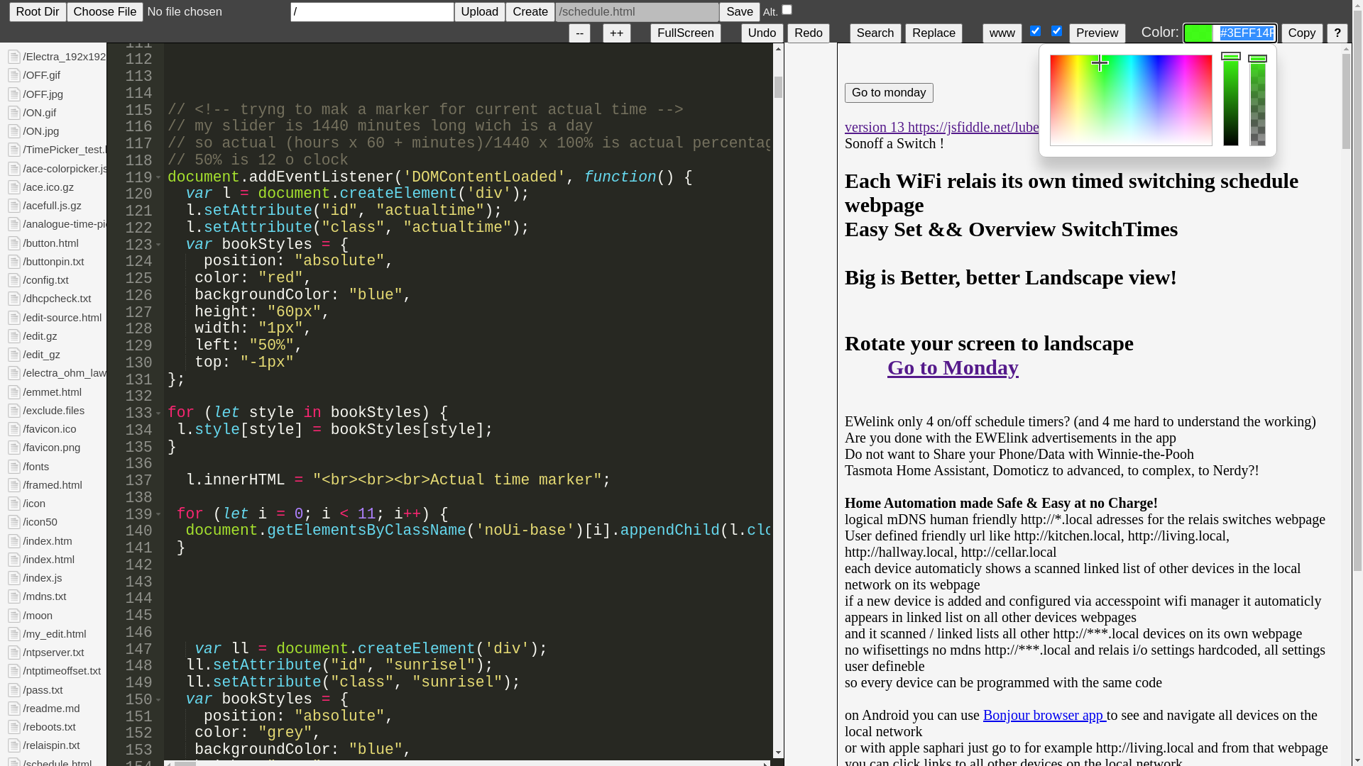The image size is (1363, 766).
Task: Collapse the for loop fold at line 139
Action: (158, 515)
